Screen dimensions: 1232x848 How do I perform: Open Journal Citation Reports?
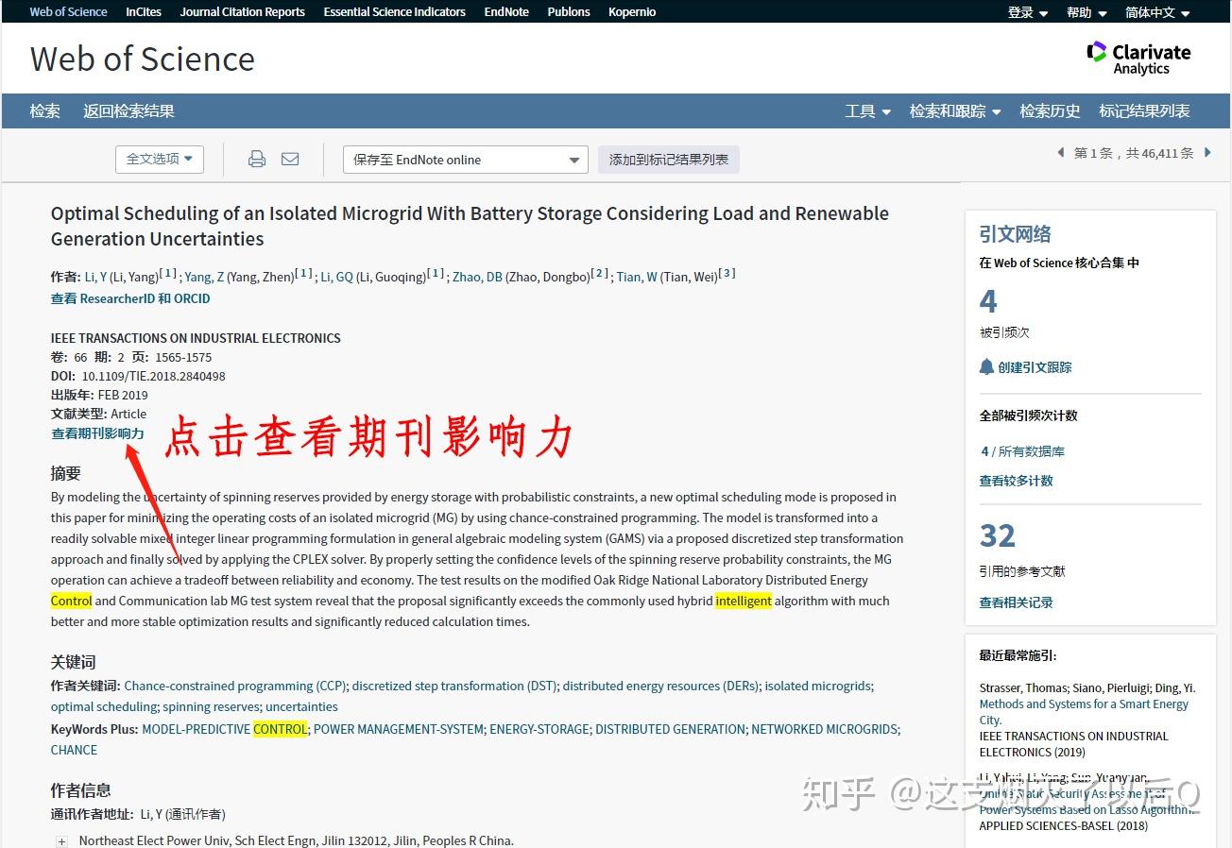click(x=243, y=11)
